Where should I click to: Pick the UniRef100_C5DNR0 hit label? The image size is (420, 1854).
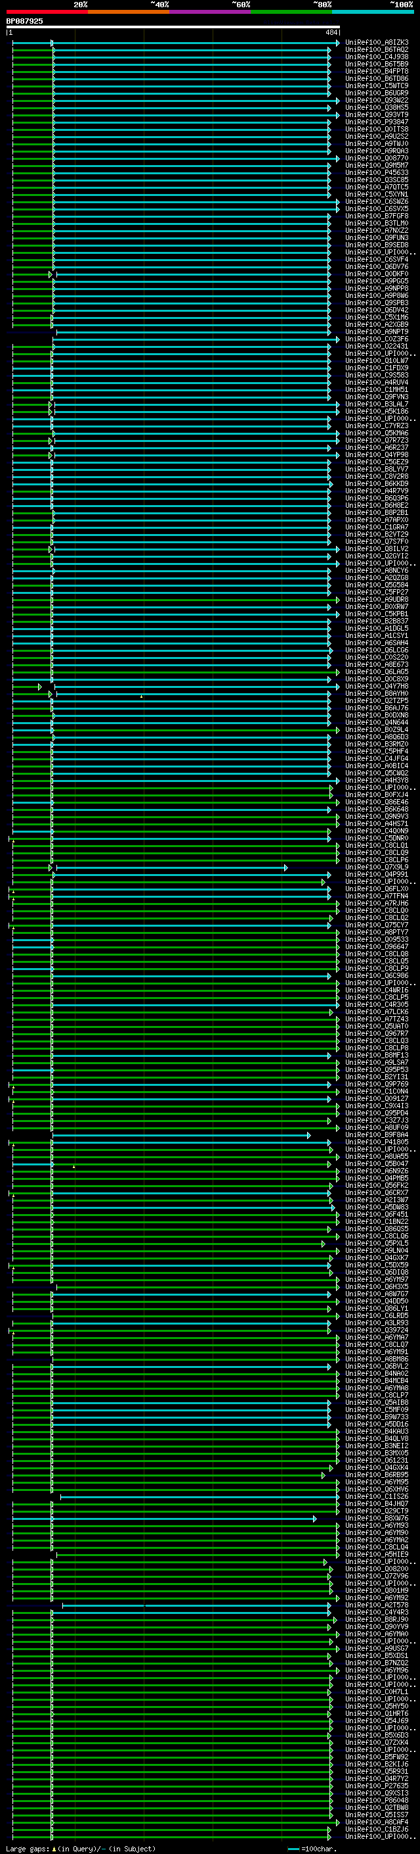377,839
